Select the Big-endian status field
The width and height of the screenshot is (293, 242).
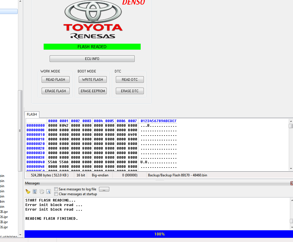click(x=100, y=175)
